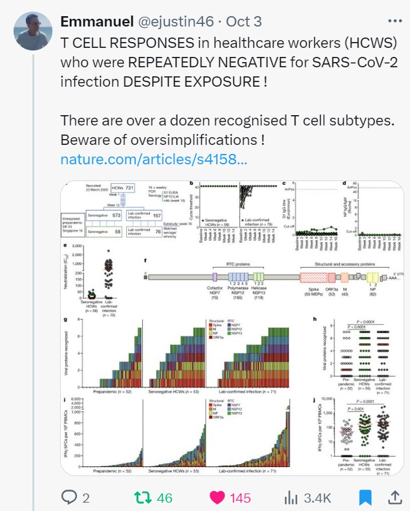
Task: Click the 3.4K views count
Action: click(318, 497)
